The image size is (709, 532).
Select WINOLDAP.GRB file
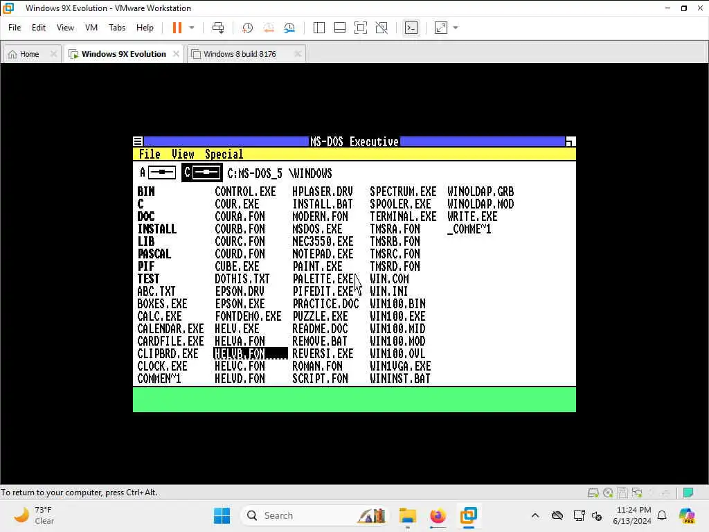481,192
